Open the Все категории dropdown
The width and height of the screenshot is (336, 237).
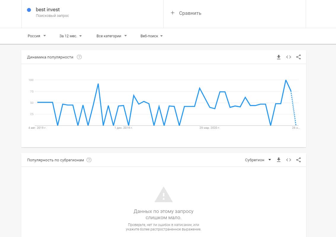(x=112, y=36)
